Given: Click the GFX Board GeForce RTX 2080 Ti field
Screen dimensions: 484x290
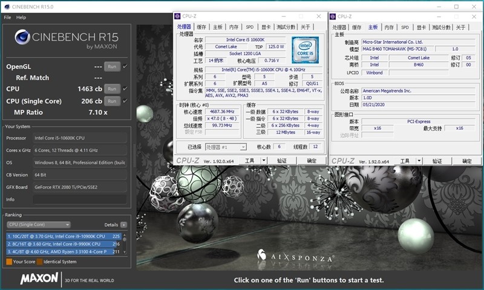Looking at the screenshot, I should [x=80, y=187].
